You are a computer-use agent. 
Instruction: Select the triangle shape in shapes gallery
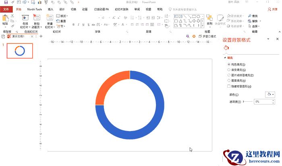coord(180,21)
